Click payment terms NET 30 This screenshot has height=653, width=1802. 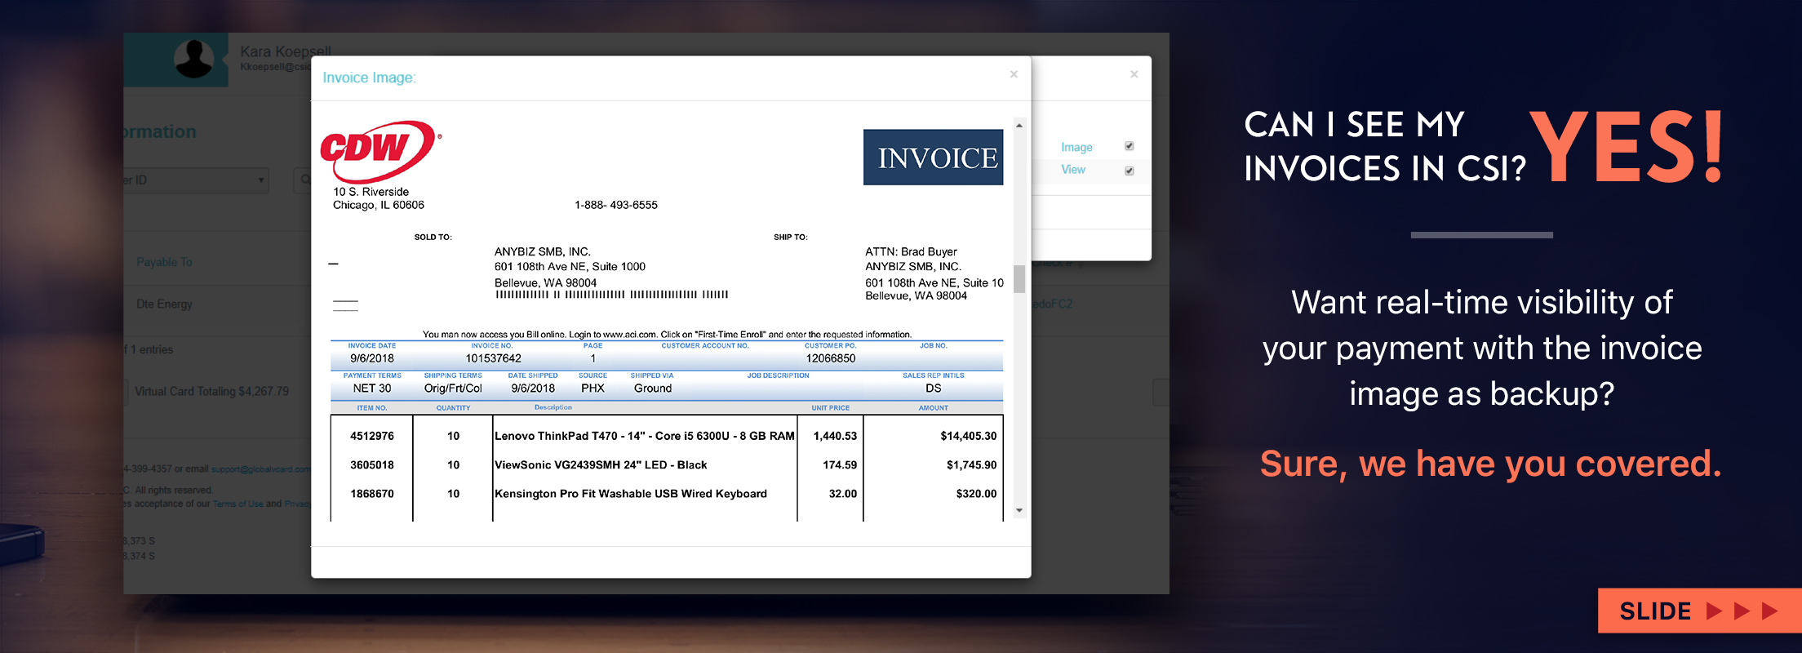click(372, 389)
